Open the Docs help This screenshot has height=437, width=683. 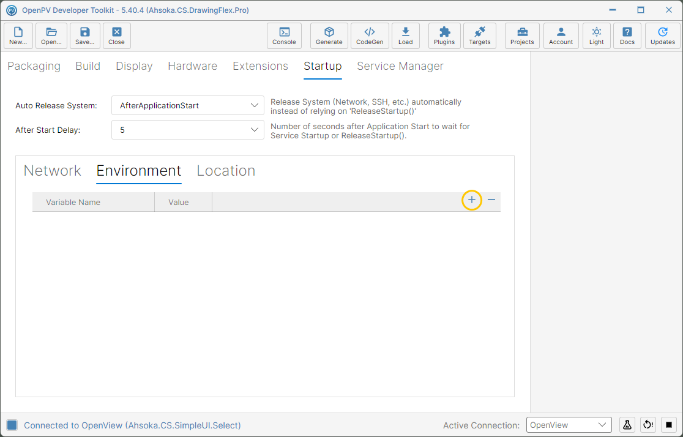point(627,35)
